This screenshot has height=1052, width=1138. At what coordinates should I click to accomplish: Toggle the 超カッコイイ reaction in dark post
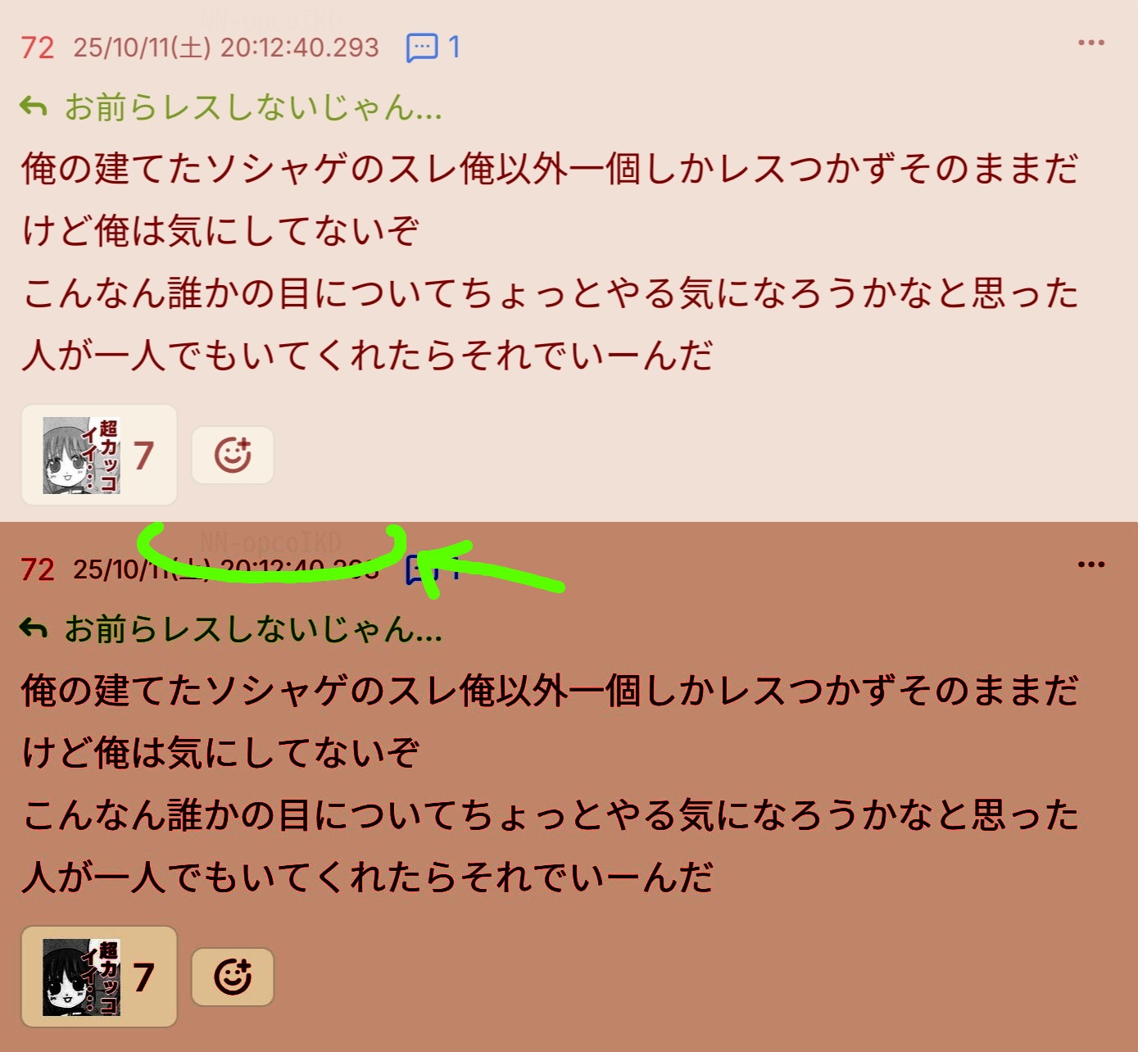click(x=99, y=977)
